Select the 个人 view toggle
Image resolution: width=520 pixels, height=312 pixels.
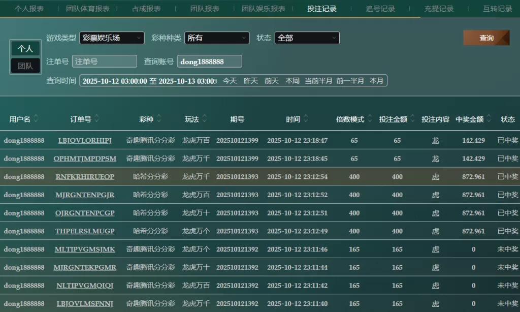click(25, 49)
